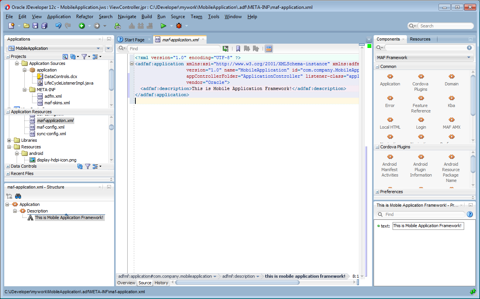Screen dimensions: 480x299
Task: Click the binoculars find icon in Structure panel
Action: pyautogui.click(x=18, y=196)
